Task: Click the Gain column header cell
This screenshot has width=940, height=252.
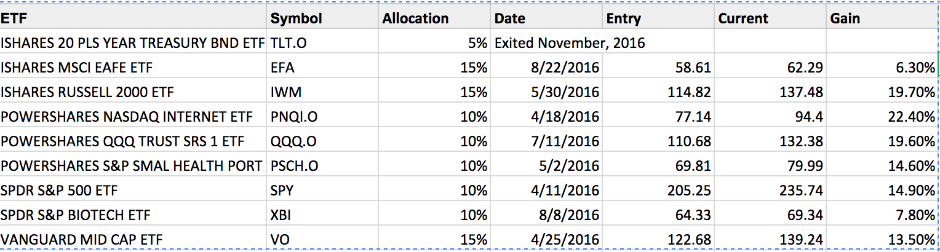Action: click(883, 18)
